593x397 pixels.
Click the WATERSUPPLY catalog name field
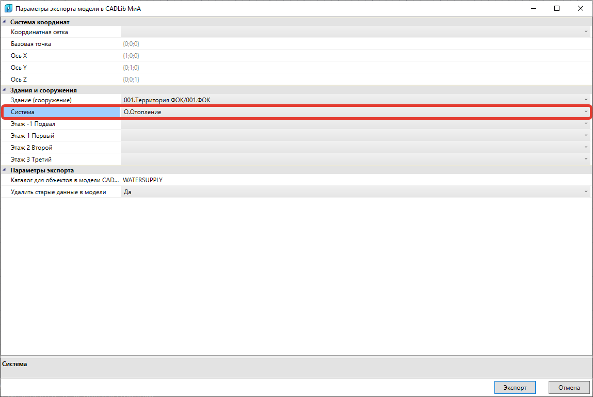(x=356, y=180)
